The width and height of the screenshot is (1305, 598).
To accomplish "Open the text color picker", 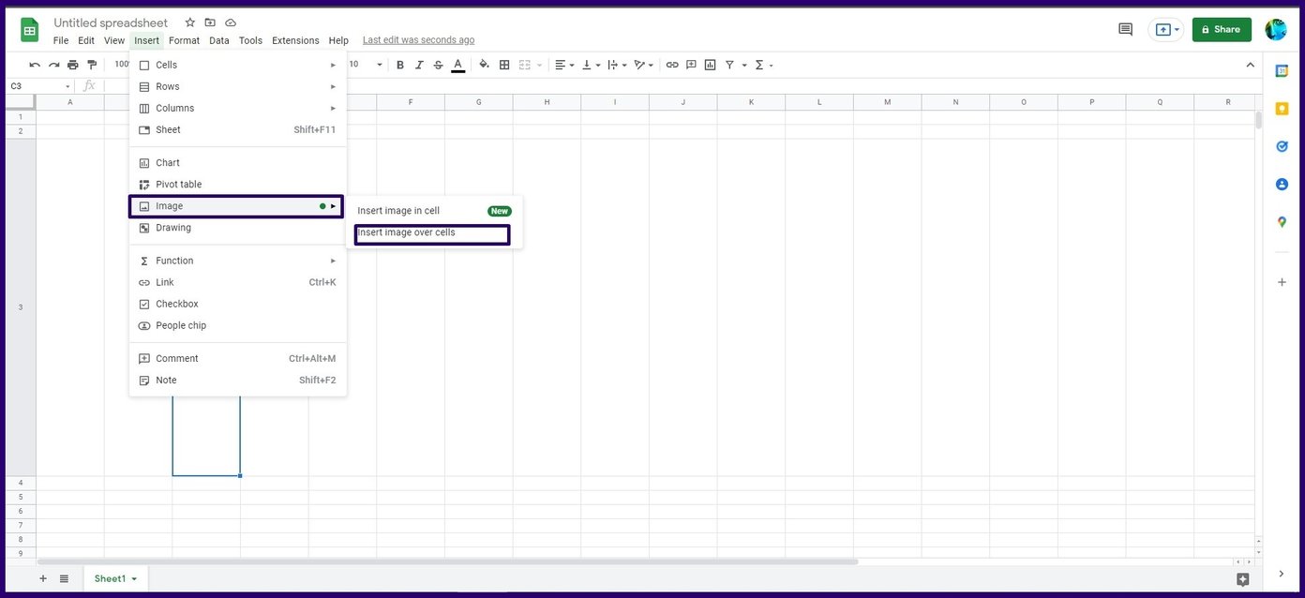I will coord(457,65).
